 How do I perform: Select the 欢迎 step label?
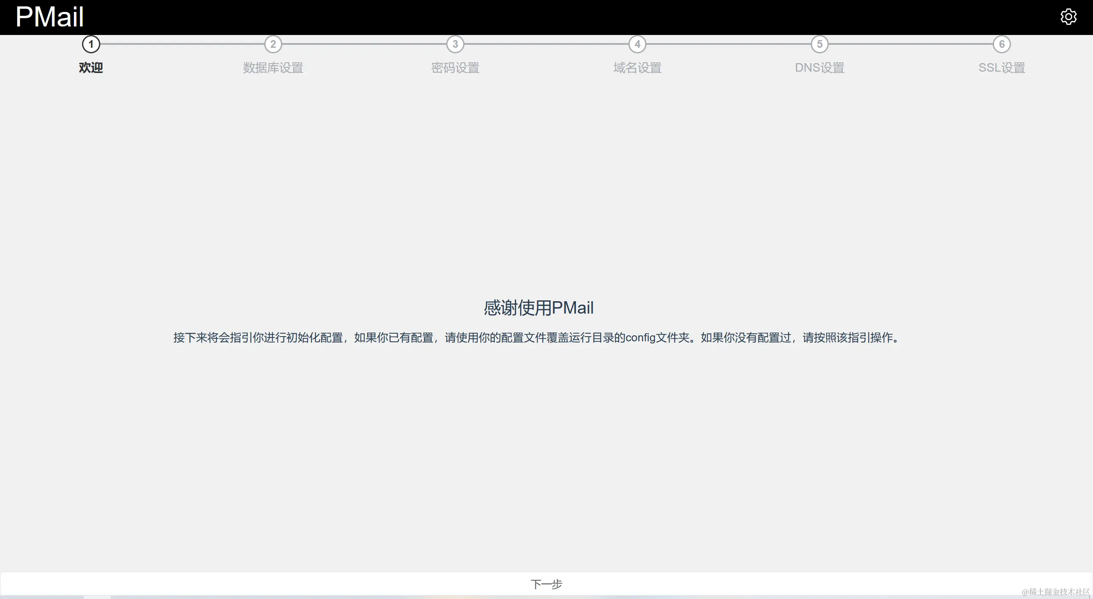click(91, 68)
